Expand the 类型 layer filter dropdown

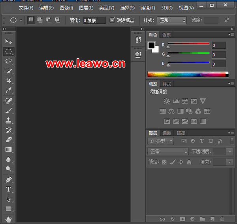(161, 141)
